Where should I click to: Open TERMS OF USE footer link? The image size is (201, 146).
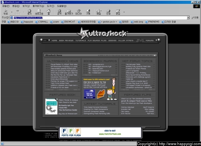point(51,133)
